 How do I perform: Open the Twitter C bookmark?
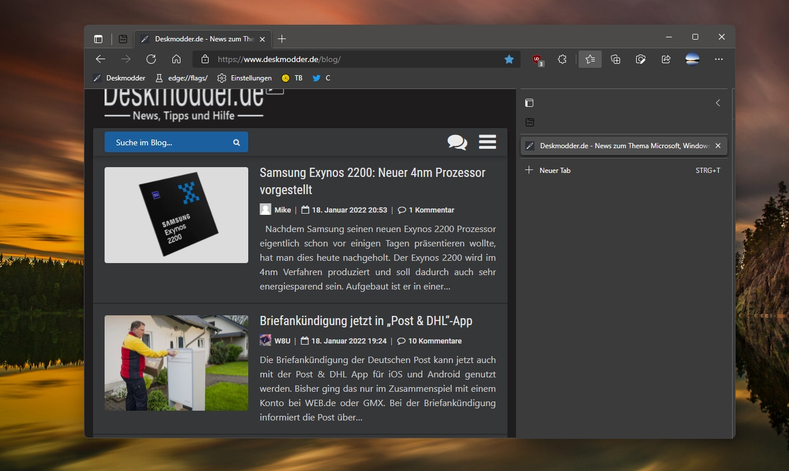[321, 78]
